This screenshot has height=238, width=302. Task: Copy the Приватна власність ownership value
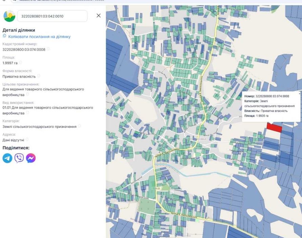[39, 76]
